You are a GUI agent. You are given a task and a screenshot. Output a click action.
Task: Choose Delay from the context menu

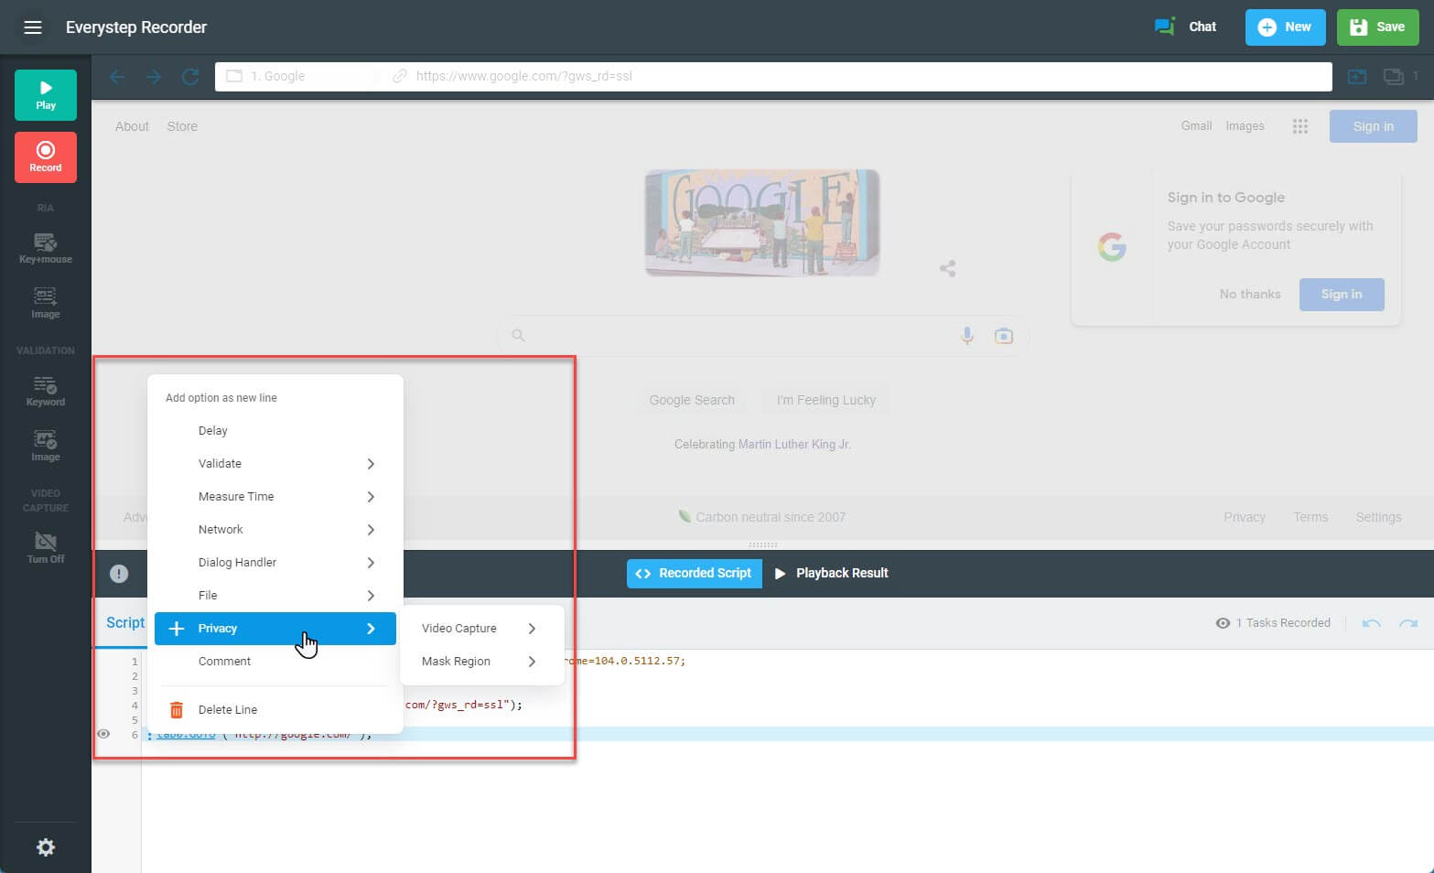213,431
